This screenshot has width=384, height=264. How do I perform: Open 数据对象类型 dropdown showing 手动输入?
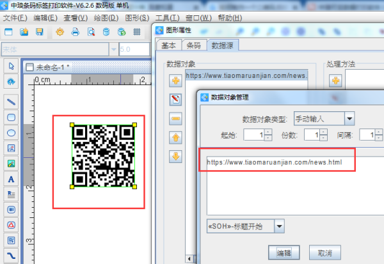349,119
